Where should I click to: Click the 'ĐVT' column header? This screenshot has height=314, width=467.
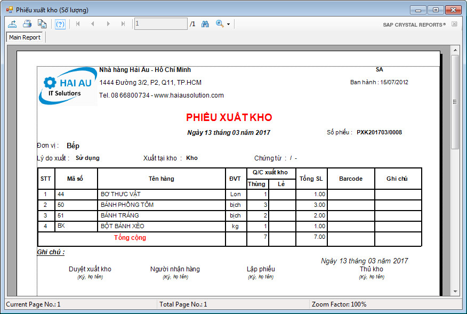(235, 179)
